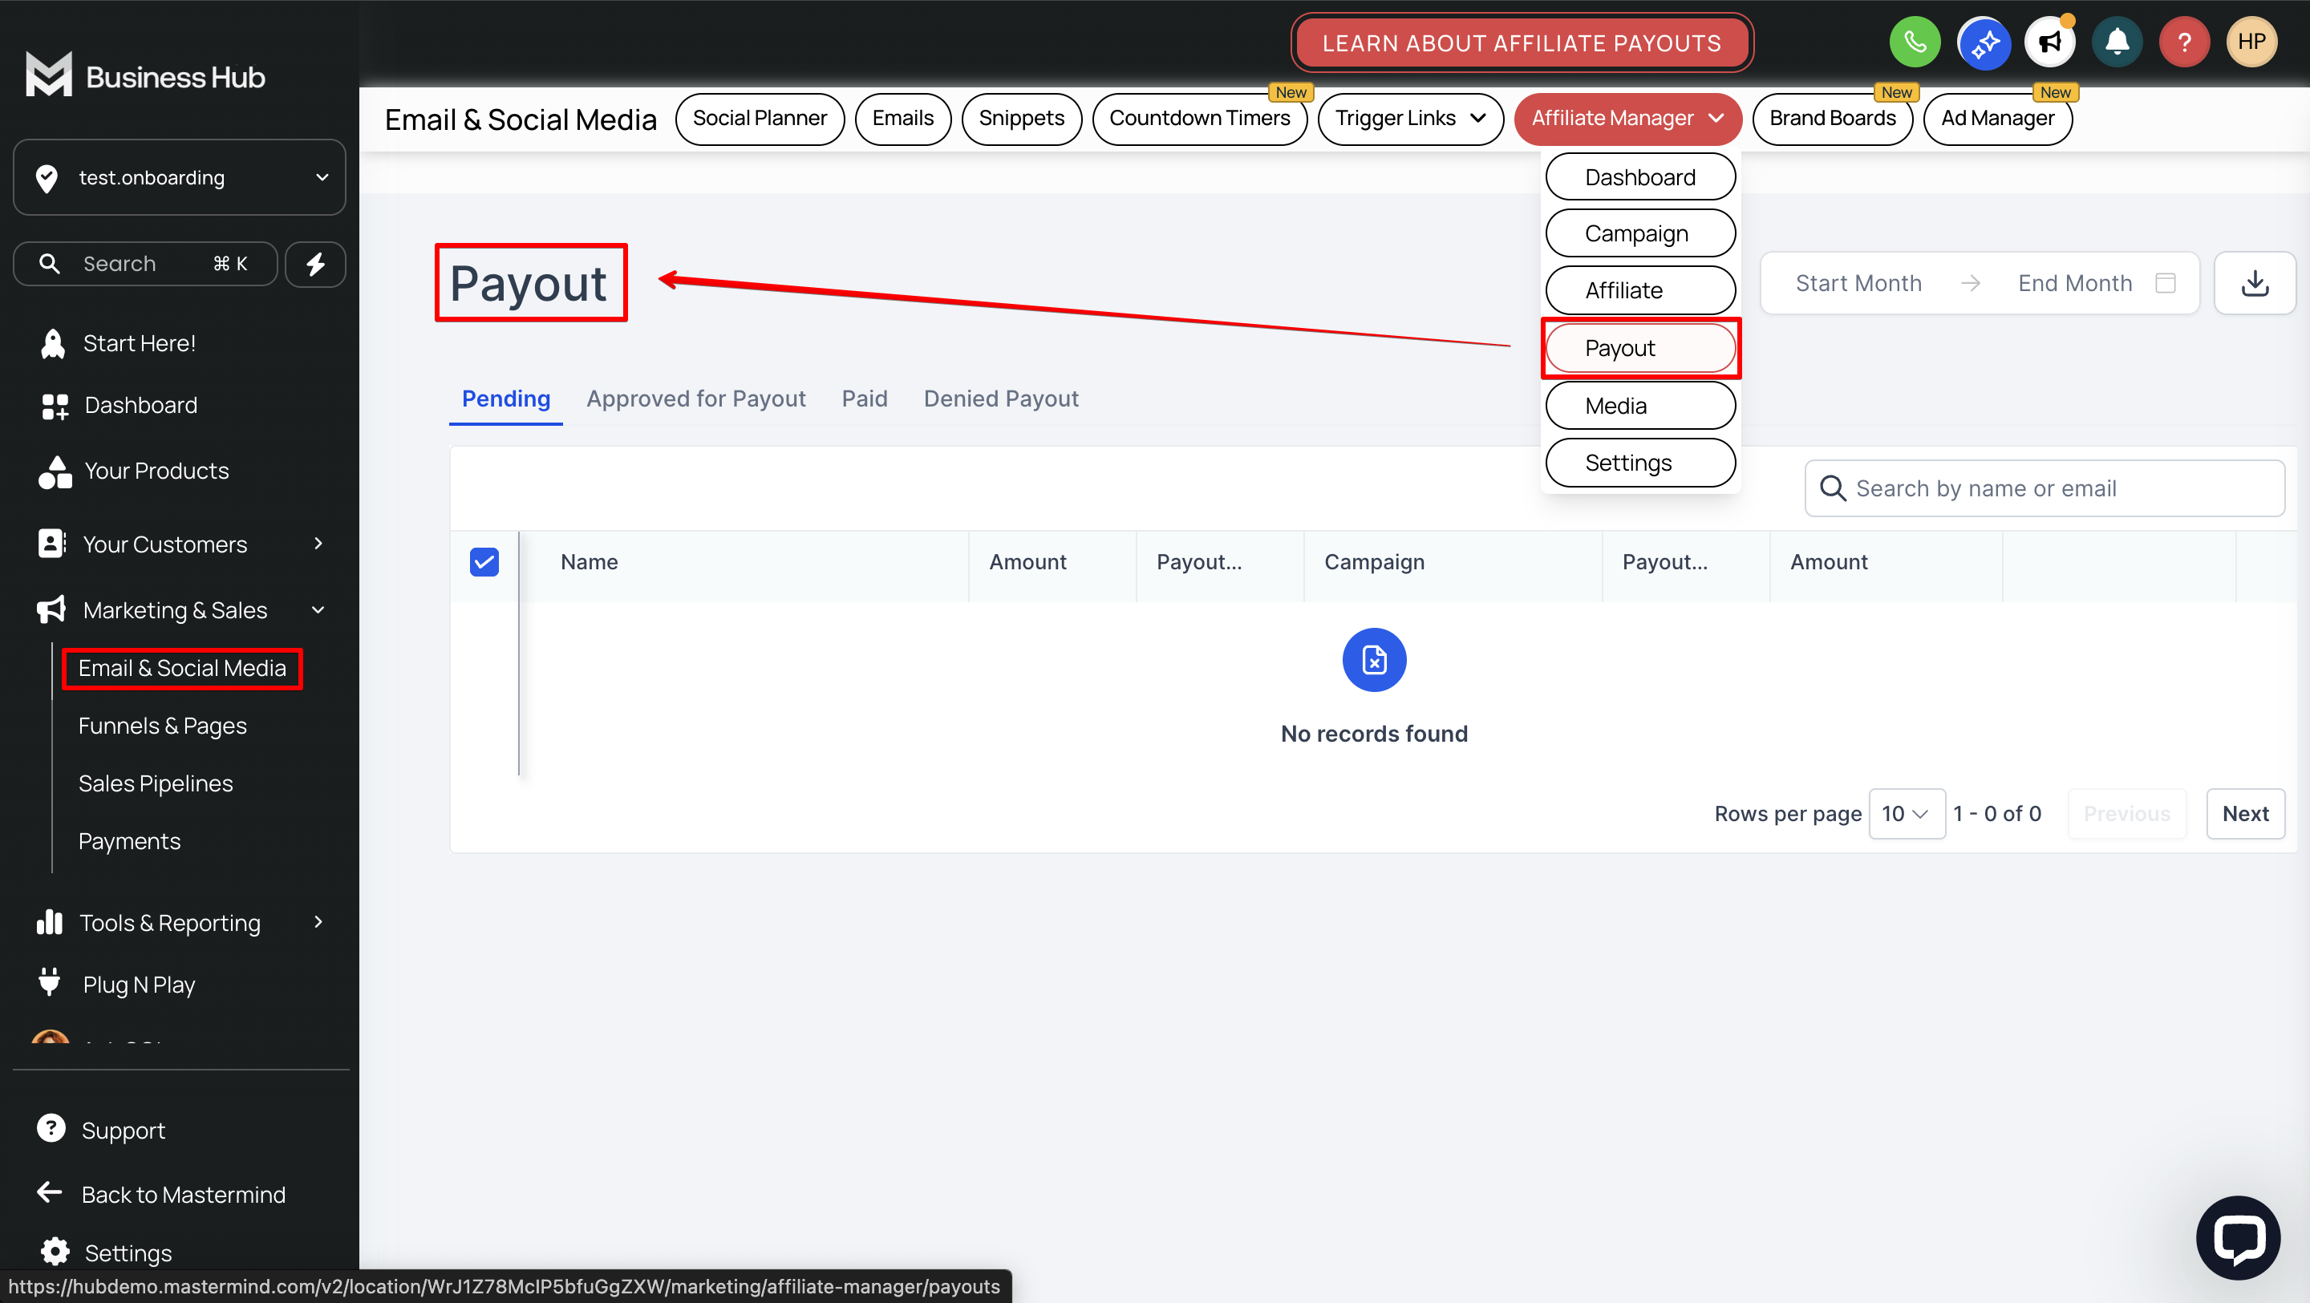This screenshot has width=2310, height=1303.
Task: Click the Settings gear icon in sidebar
Action: click(x=55, y=1252)
